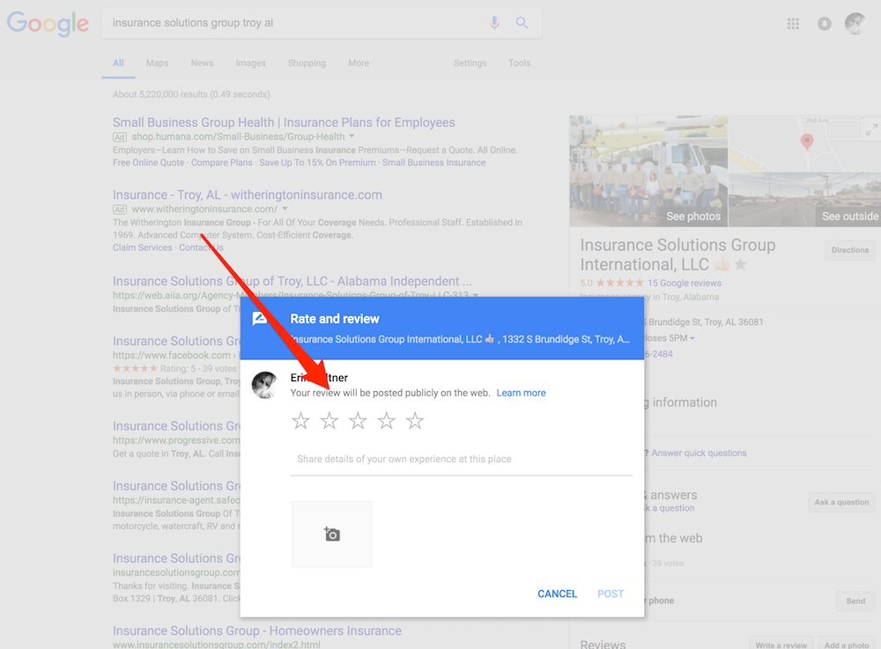Click Claim Services sitelink
This screenshot has width=881, height=649.
click(142, 247)
